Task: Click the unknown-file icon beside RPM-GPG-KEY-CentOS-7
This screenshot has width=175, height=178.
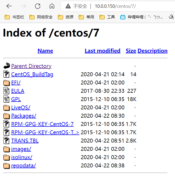Action: (6, 124)
